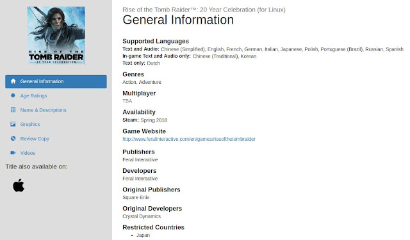Click the 'Action, Adventure' genres text
Screen dimensions: 410x240
pos(142,83)
